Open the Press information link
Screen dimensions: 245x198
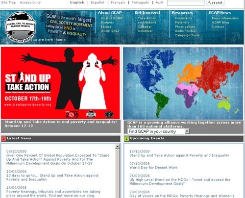pos(225,18)
